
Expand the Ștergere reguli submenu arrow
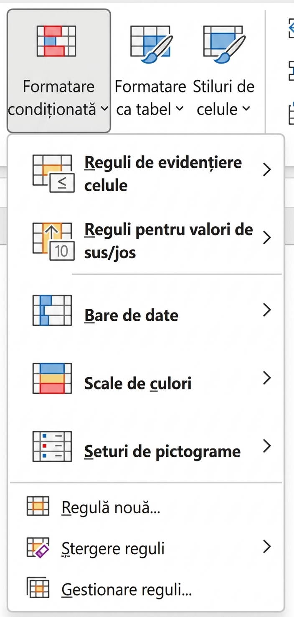[x=267, y=547]
